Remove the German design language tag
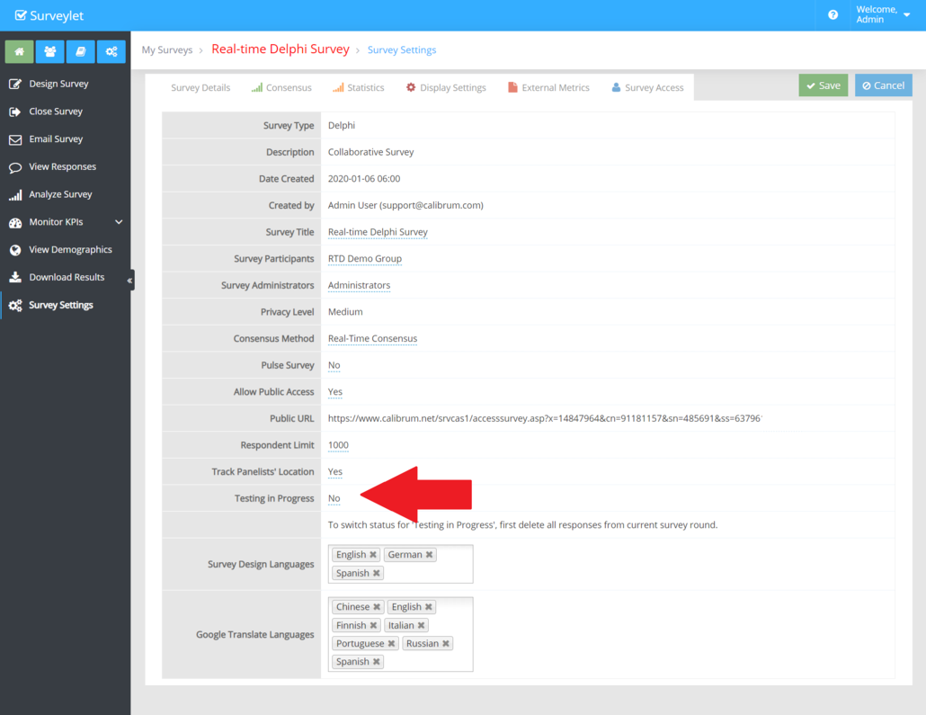 [430, 555]
